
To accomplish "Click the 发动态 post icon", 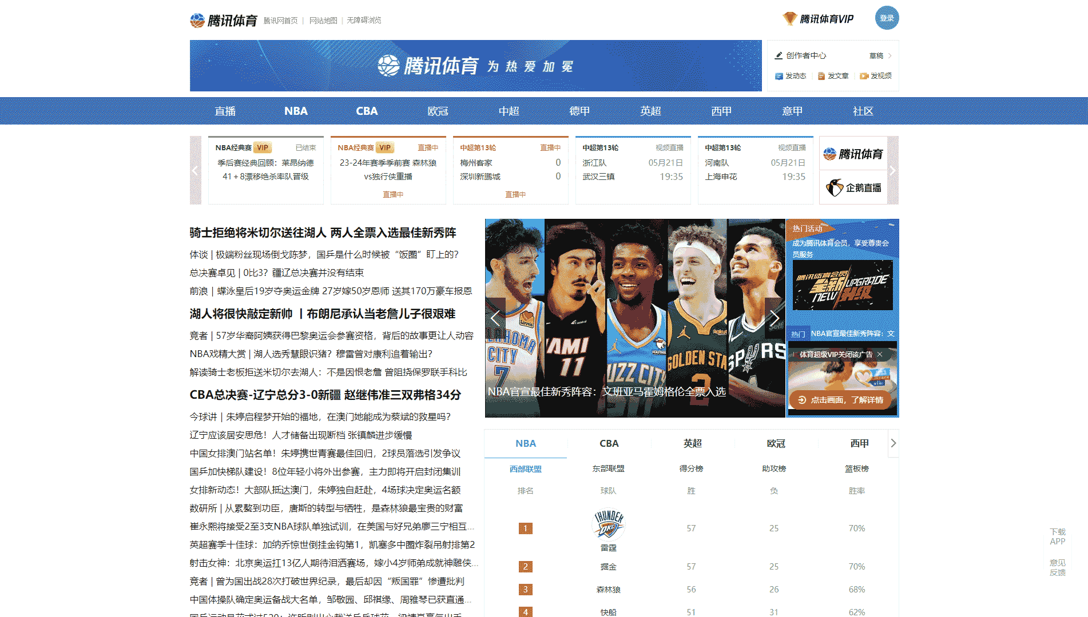I will pyautogui.click(x=779, y=76).
